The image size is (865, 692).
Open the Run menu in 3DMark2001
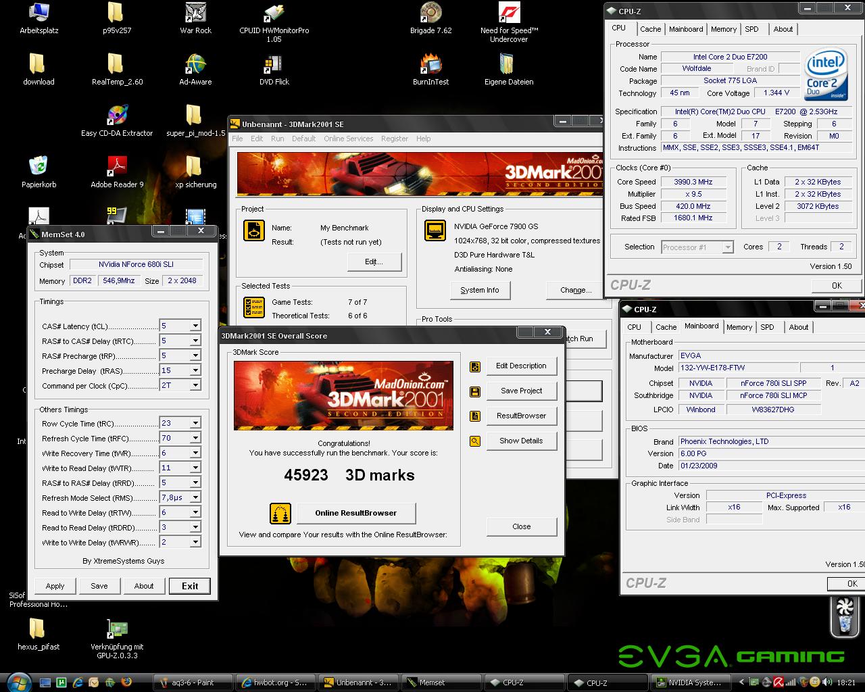[277, 139]
